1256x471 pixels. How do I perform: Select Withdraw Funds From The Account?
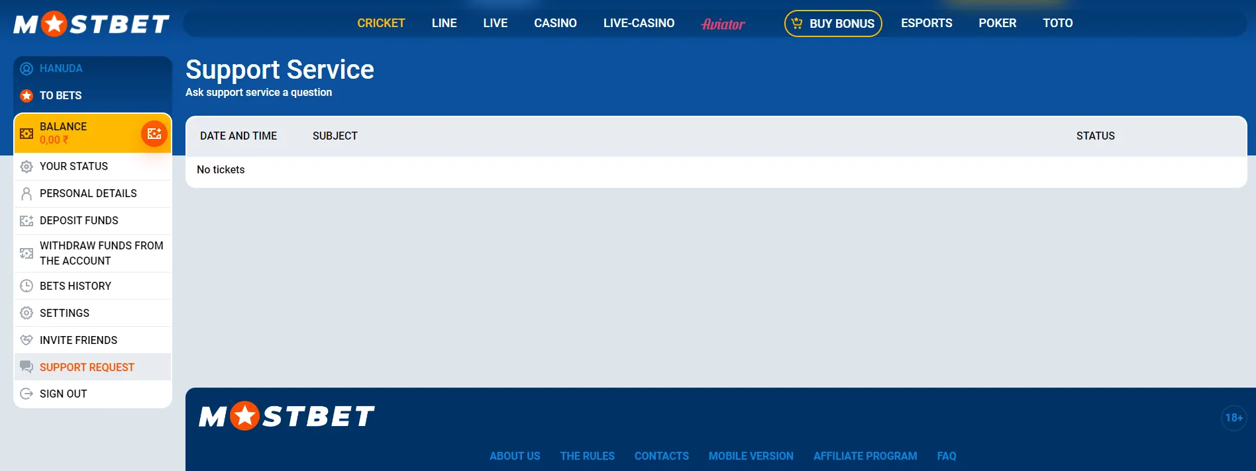pos(93,253)
